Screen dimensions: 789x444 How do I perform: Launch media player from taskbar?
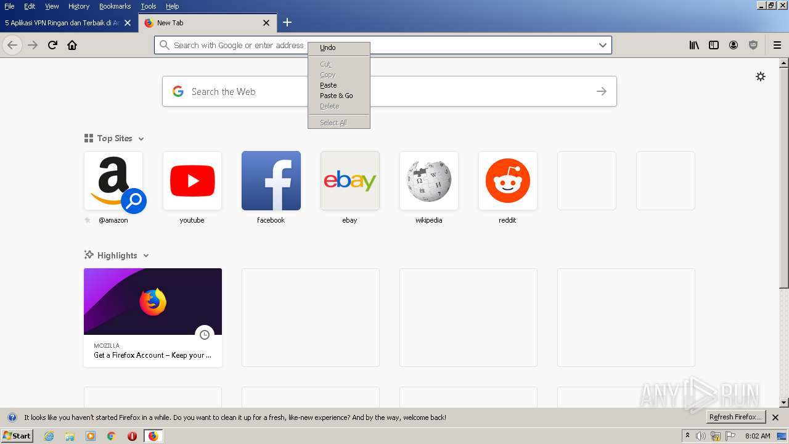tap(91, 436)
